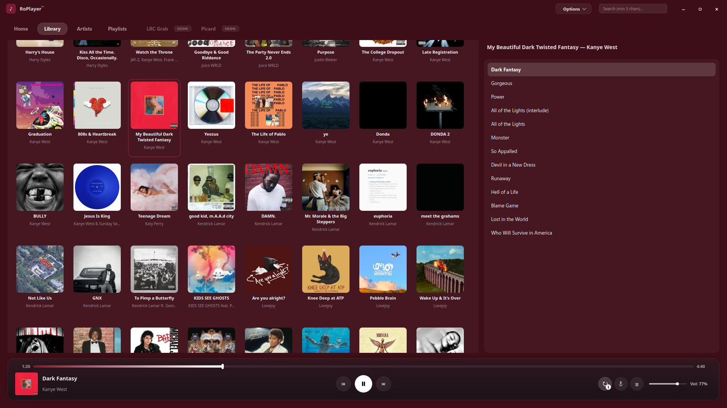Image resolution: width=727 pixels, height=408 pixels.
Task: Click the Purpose album title
Action: 326,52
